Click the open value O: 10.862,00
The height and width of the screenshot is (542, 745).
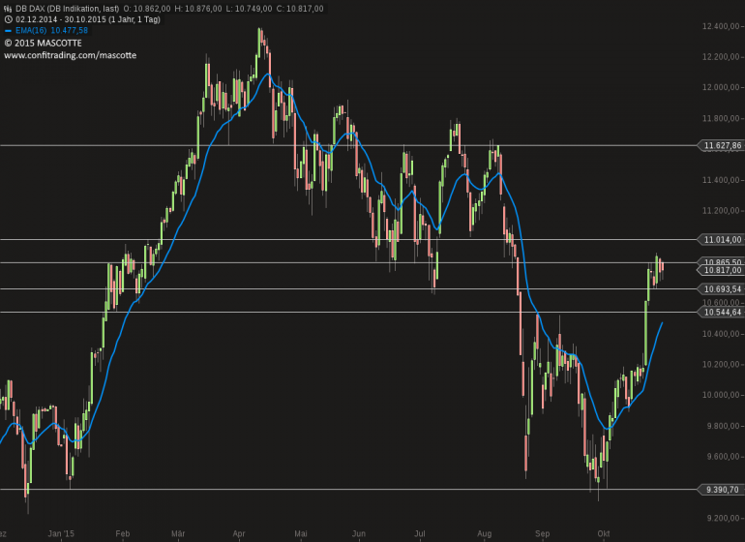(x=147, y=9)
